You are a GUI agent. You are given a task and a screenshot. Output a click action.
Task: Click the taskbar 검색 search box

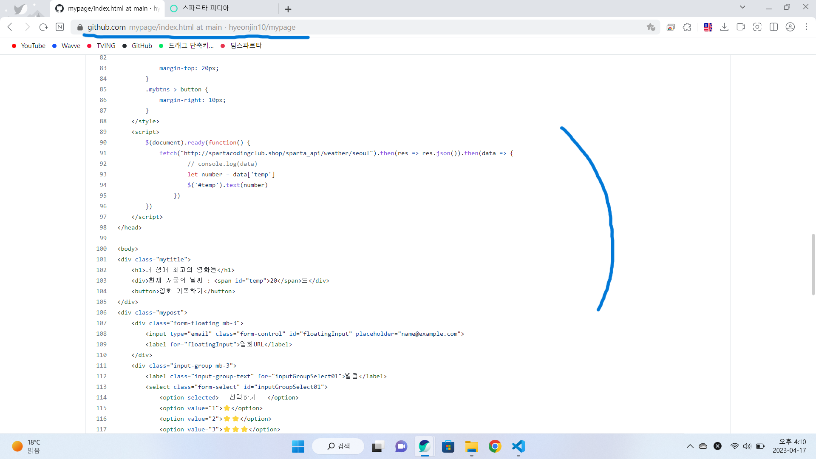[339, 446]
